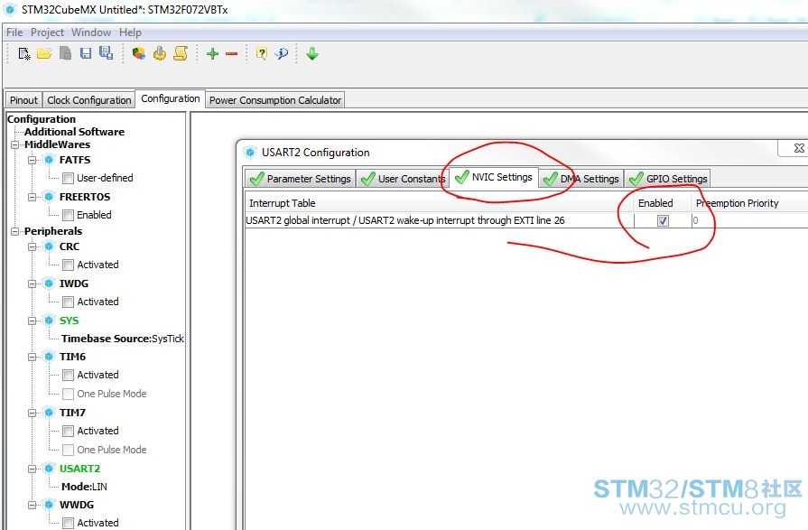Image resolution: width=808 pixels, height=530 pixels.
Task: Select the USART2 global interrupt row text
Action: point(405,220)
